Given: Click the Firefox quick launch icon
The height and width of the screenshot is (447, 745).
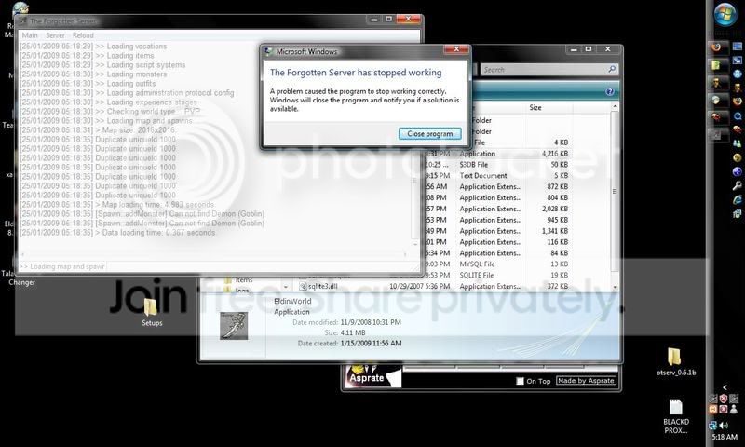Looking at the screenshot, I should point(738,102).
